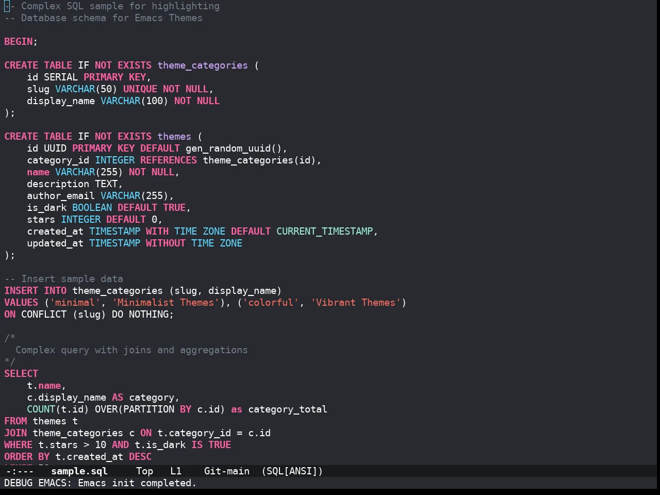Click category_total alias
Viewport: 660px width, 495px height.
pos(288,409)
